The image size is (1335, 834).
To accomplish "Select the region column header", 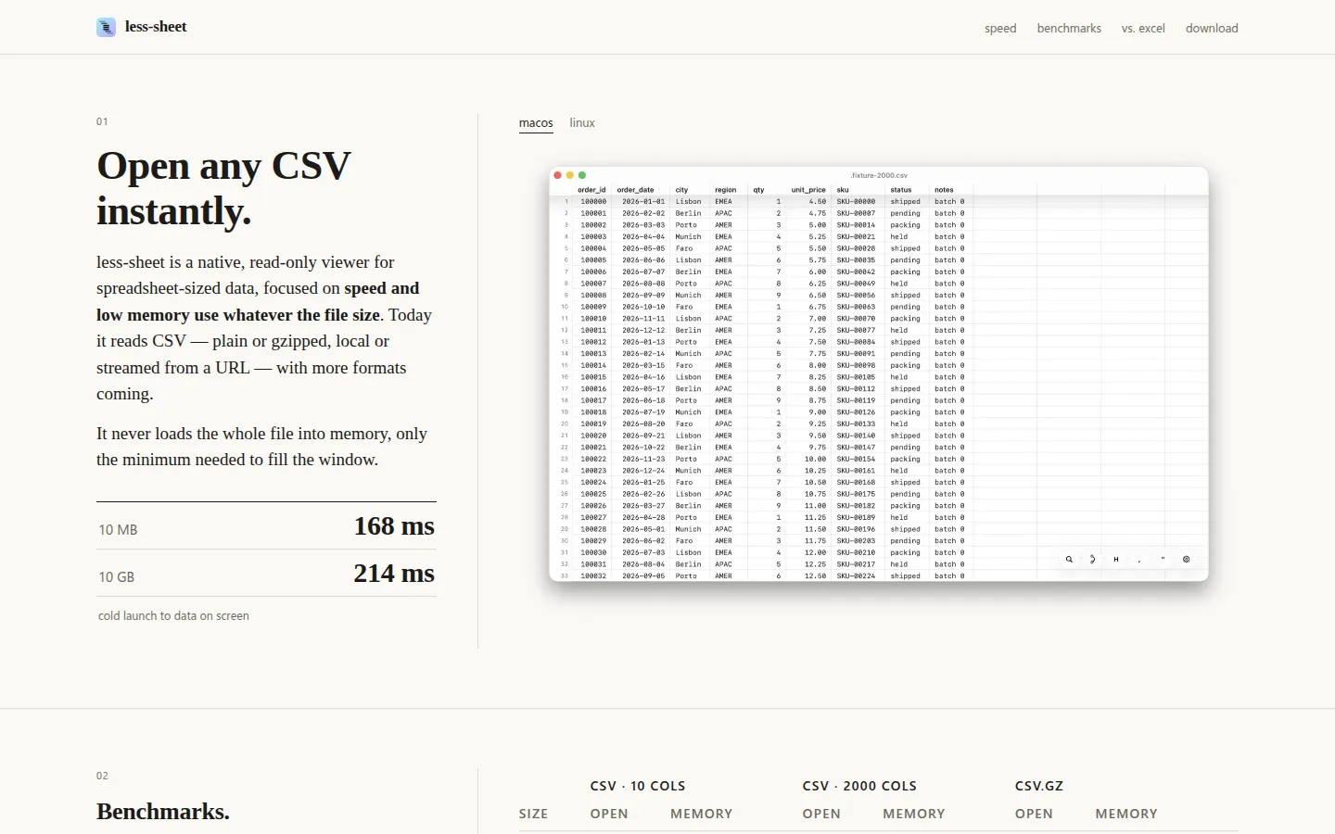I will pos(725,190).
